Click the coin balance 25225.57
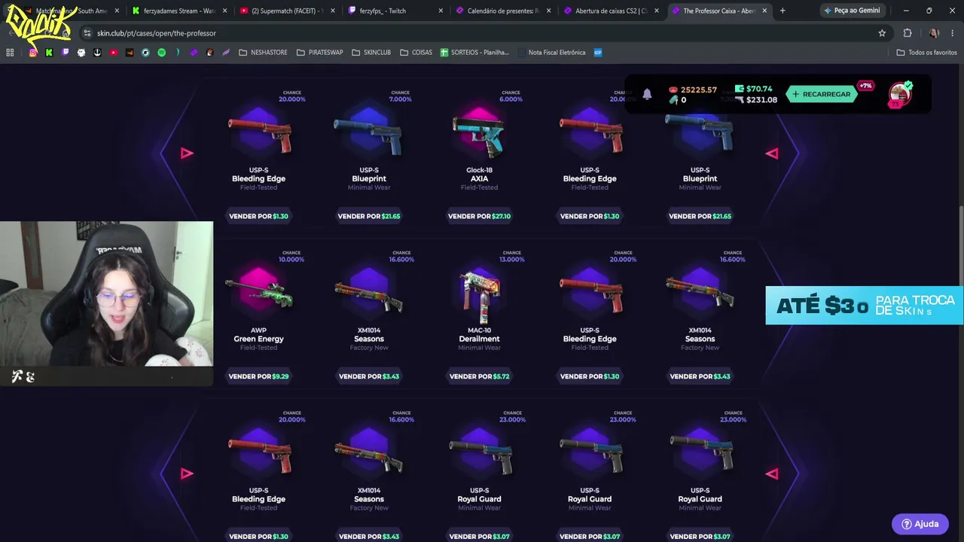964x542 pixels. click(693, 90)
